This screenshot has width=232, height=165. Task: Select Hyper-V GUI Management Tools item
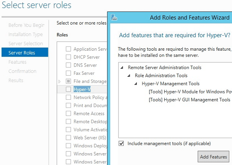[x=190, y=100]
